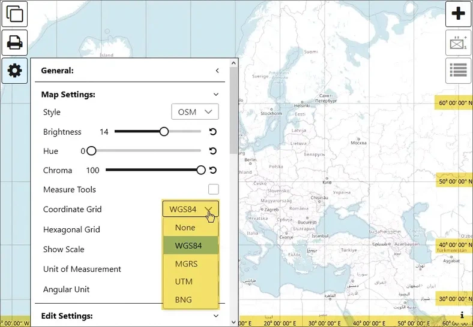
Task: Close the Coordinate Grid WGS84 dropdown
Action: coord(191,209)
